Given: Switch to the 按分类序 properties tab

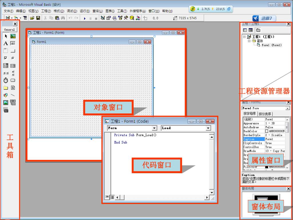Looking at the screenshot, I should (265, 114).
